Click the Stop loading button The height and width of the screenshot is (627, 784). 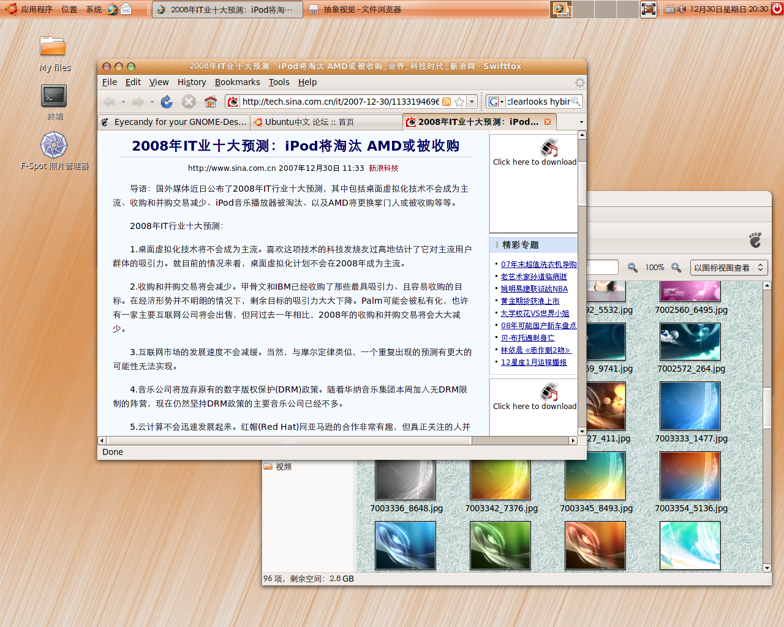pos(189,102)
